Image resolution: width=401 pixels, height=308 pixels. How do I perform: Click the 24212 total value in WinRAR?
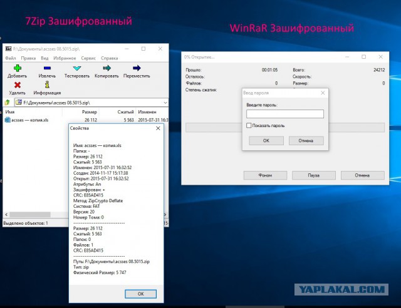tap(379, 69)
